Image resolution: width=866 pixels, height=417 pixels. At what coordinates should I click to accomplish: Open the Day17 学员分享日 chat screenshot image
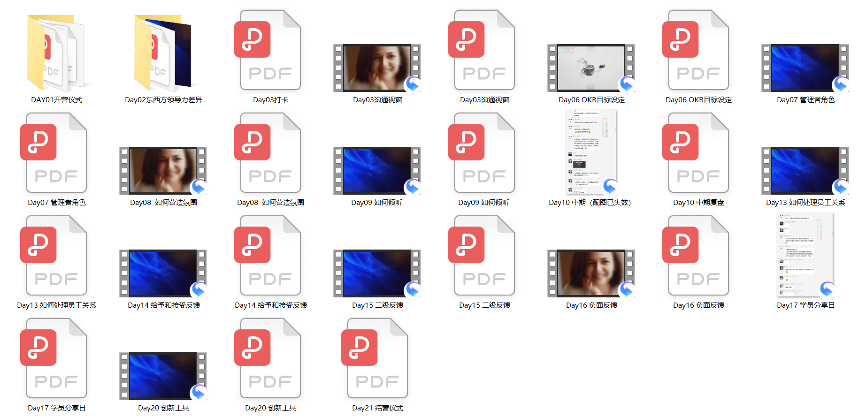click(805, 255)
